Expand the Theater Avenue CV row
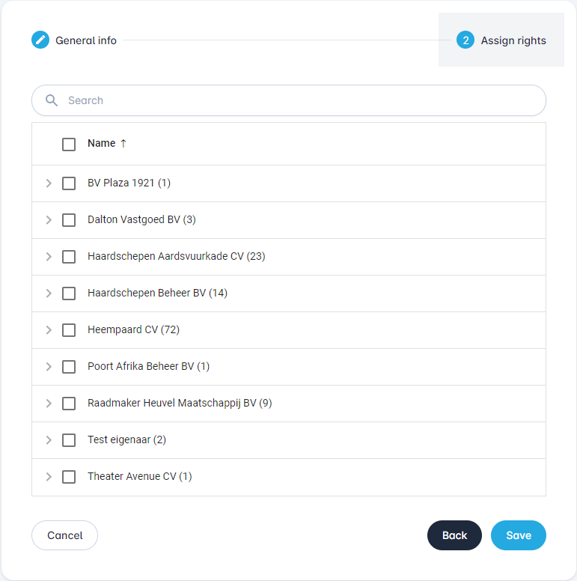 [x=49, y=477]
